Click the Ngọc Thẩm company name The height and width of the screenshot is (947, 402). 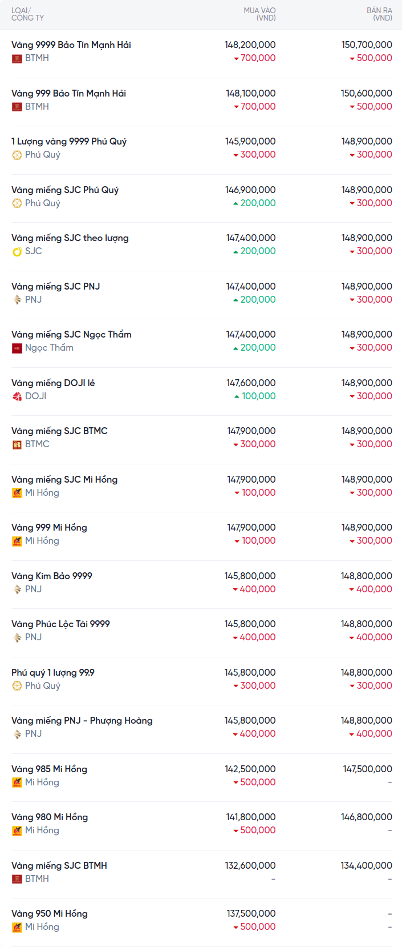49,348
